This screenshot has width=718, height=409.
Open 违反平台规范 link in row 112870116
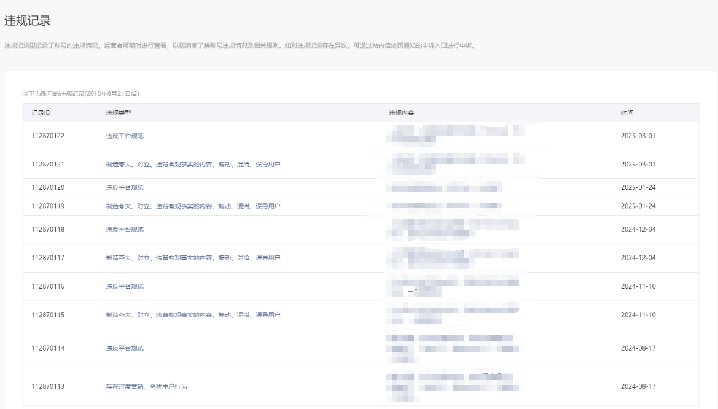(125, 286)
